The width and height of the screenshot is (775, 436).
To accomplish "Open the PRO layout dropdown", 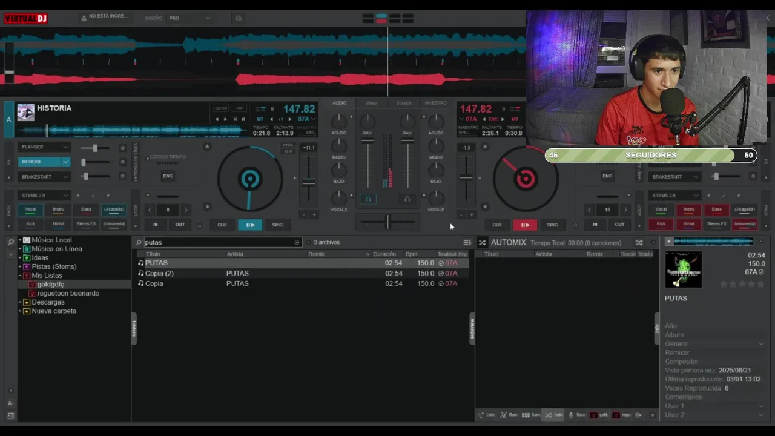I will pyautogui.click(x=190, y=18).
